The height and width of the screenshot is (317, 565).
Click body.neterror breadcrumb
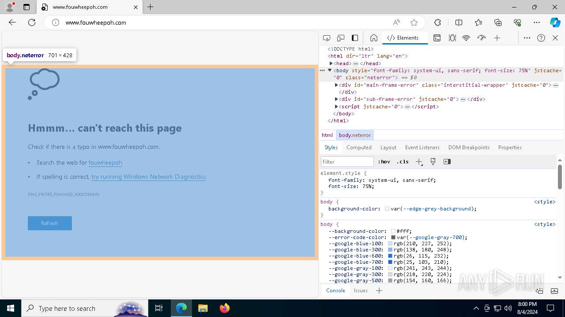(x=355, y=135)
